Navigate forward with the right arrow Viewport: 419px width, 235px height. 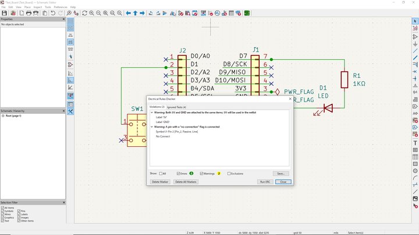point(142,13)
